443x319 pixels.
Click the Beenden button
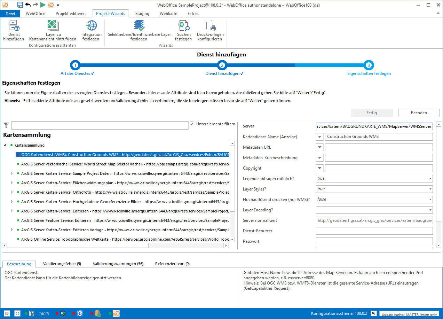click(x=419, y=112)
